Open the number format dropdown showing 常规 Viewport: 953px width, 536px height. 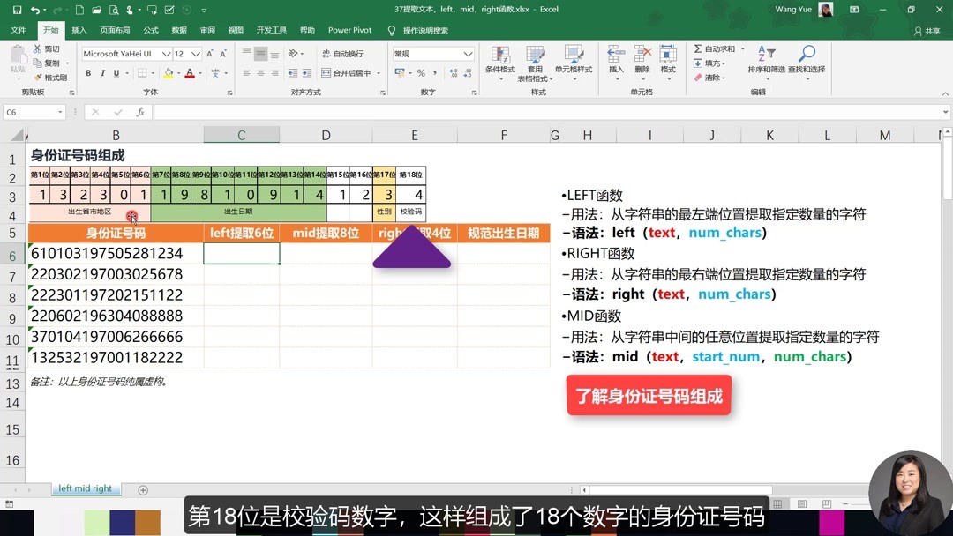468,54
